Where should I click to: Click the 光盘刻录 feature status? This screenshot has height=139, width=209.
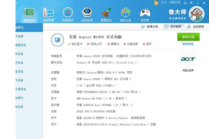131,44
